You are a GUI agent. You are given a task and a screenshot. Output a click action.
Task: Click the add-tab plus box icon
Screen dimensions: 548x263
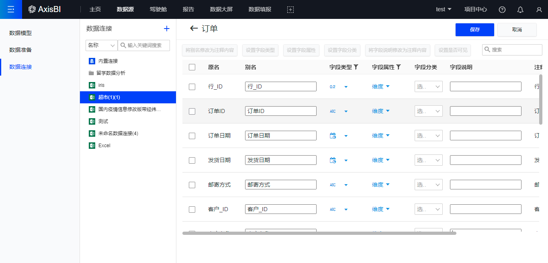pyautogui.click(x=290, y=10)
